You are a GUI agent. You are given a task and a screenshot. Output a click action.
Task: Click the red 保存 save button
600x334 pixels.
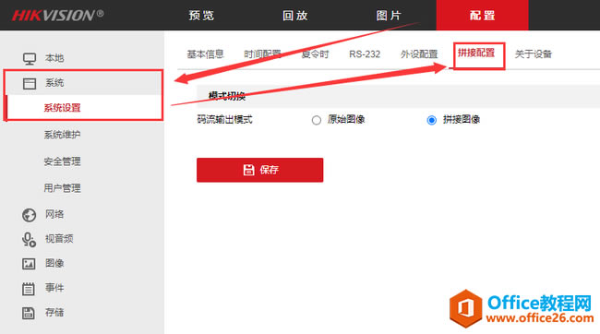click(259, 170)
